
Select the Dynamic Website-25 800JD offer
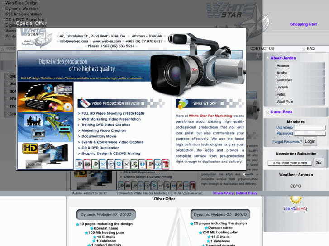tap(220, 214)
